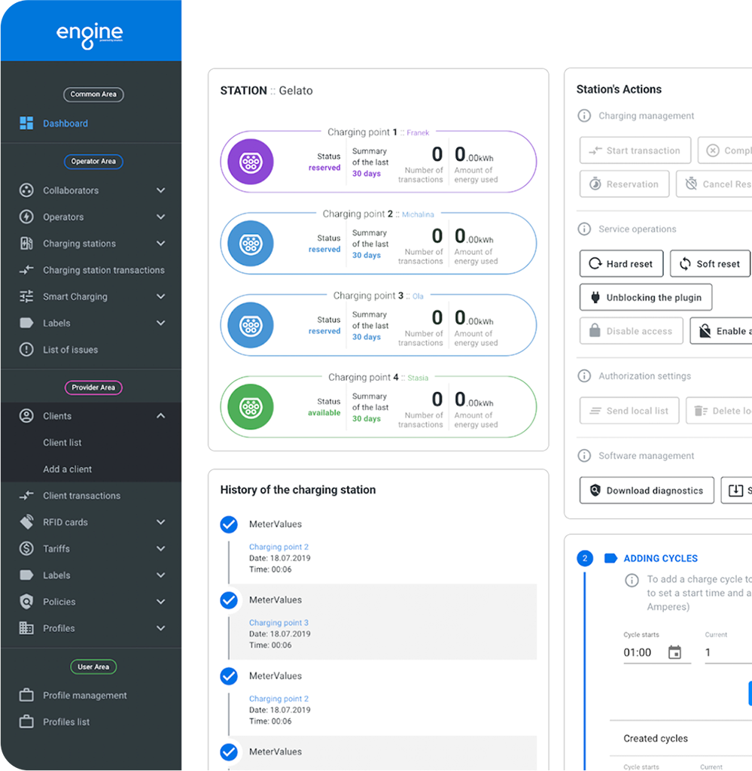752x771 pixels.
Task: Click the green connector icon for Charging point 4
Action: click(x=250, y=407)
